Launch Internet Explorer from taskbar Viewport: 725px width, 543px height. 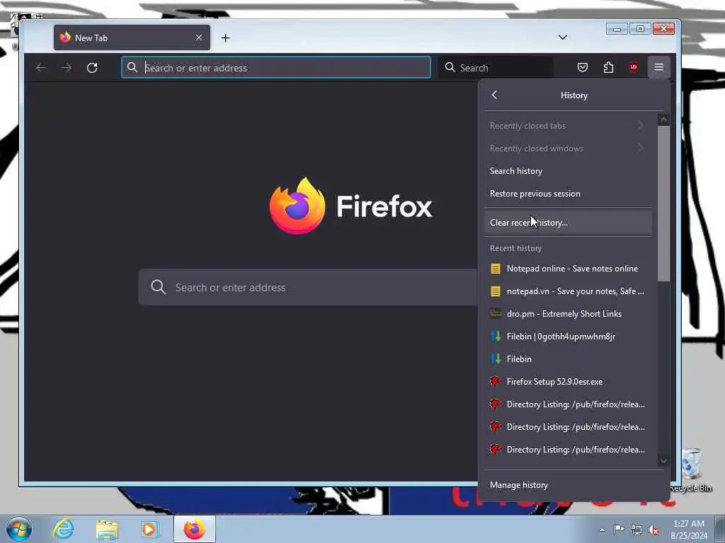click(63, 529)
